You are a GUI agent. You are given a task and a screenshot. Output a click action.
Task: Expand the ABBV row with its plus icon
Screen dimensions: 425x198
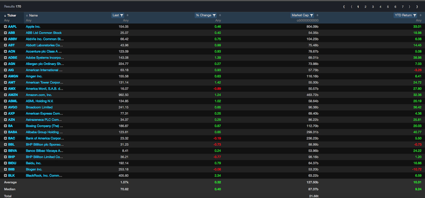pyautogui.click(x=5, y=39)
